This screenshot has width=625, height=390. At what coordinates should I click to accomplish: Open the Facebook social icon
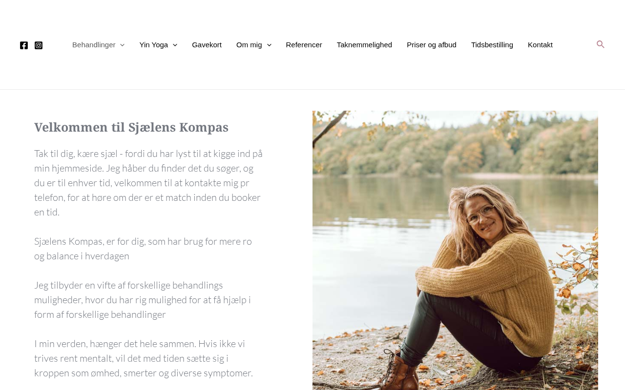tap(24, 45)
